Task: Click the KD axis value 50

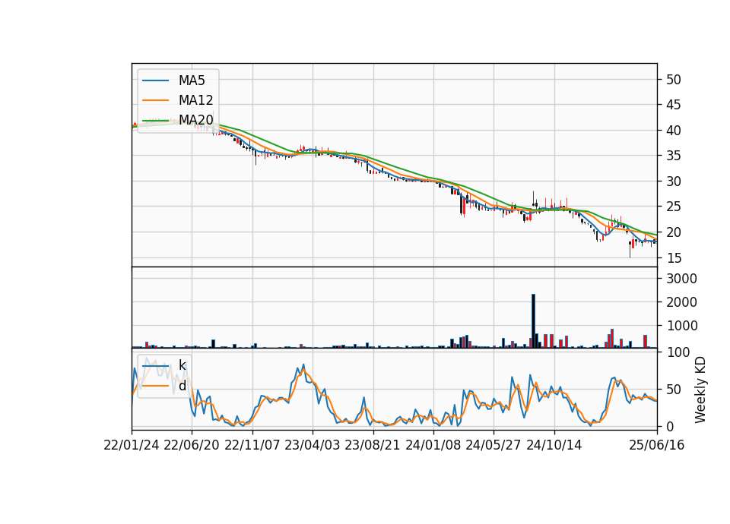Action: (x=674, y=389)
